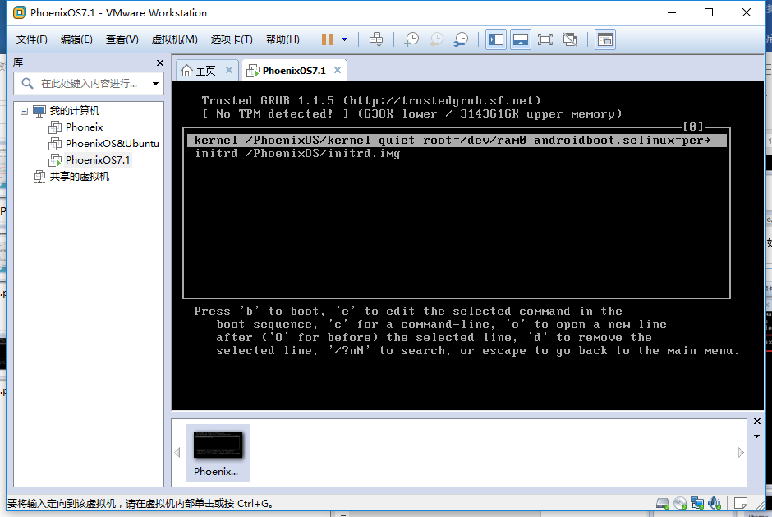Click the initrd line in the GRUB menu
Image resolution: width=772 pixels, height=517 pixels.
pyautogui.click(x=297, y=153)
